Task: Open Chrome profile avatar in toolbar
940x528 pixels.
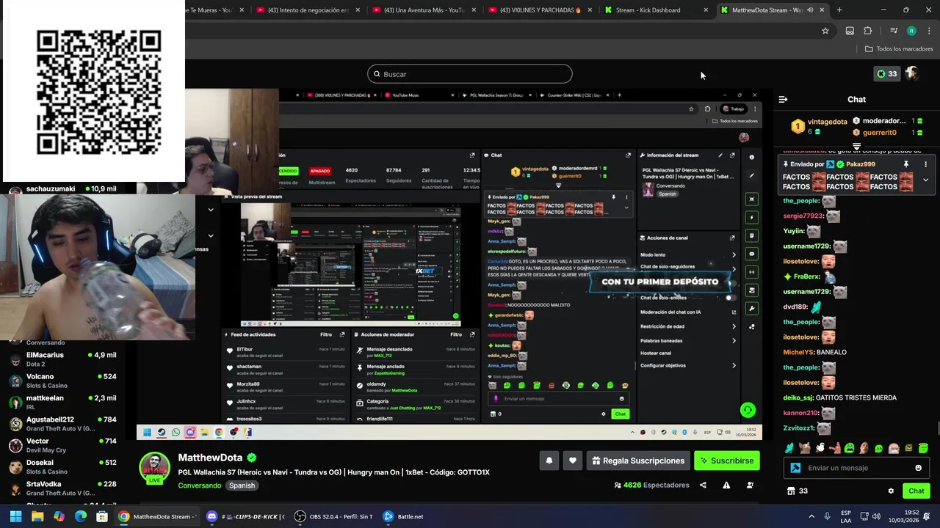Action: 911,31
